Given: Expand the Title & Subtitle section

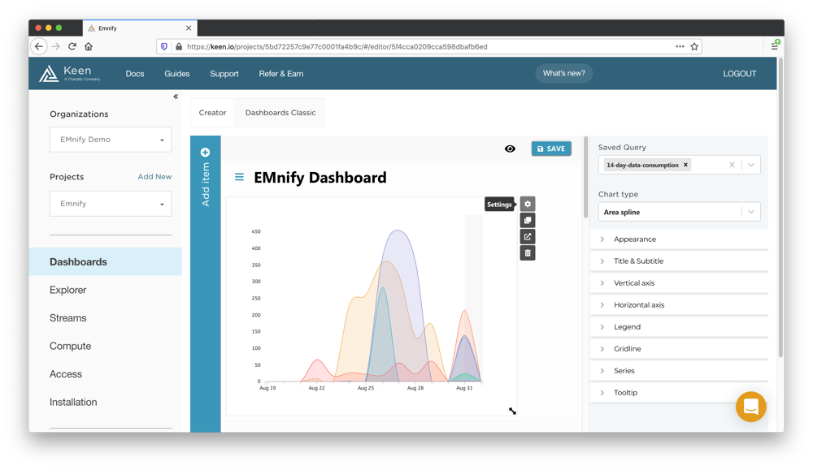Looking at the screenshot, I should coord(679,261).
